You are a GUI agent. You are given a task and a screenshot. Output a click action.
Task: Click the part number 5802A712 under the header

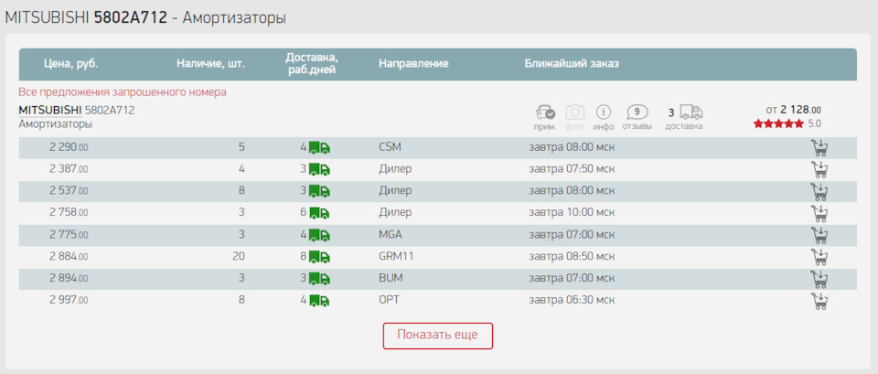coord(110,111)
